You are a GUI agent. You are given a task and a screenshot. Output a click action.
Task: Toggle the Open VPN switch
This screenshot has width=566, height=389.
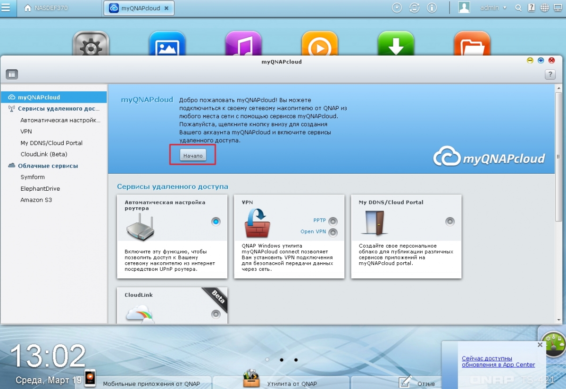[x=333, y=232]
